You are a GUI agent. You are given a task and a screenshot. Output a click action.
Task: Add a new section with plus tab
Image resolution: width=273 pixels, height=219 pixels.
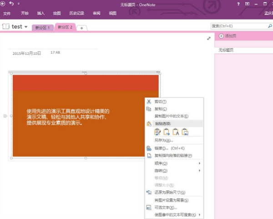pyautogui.click(x=82, y=28)
